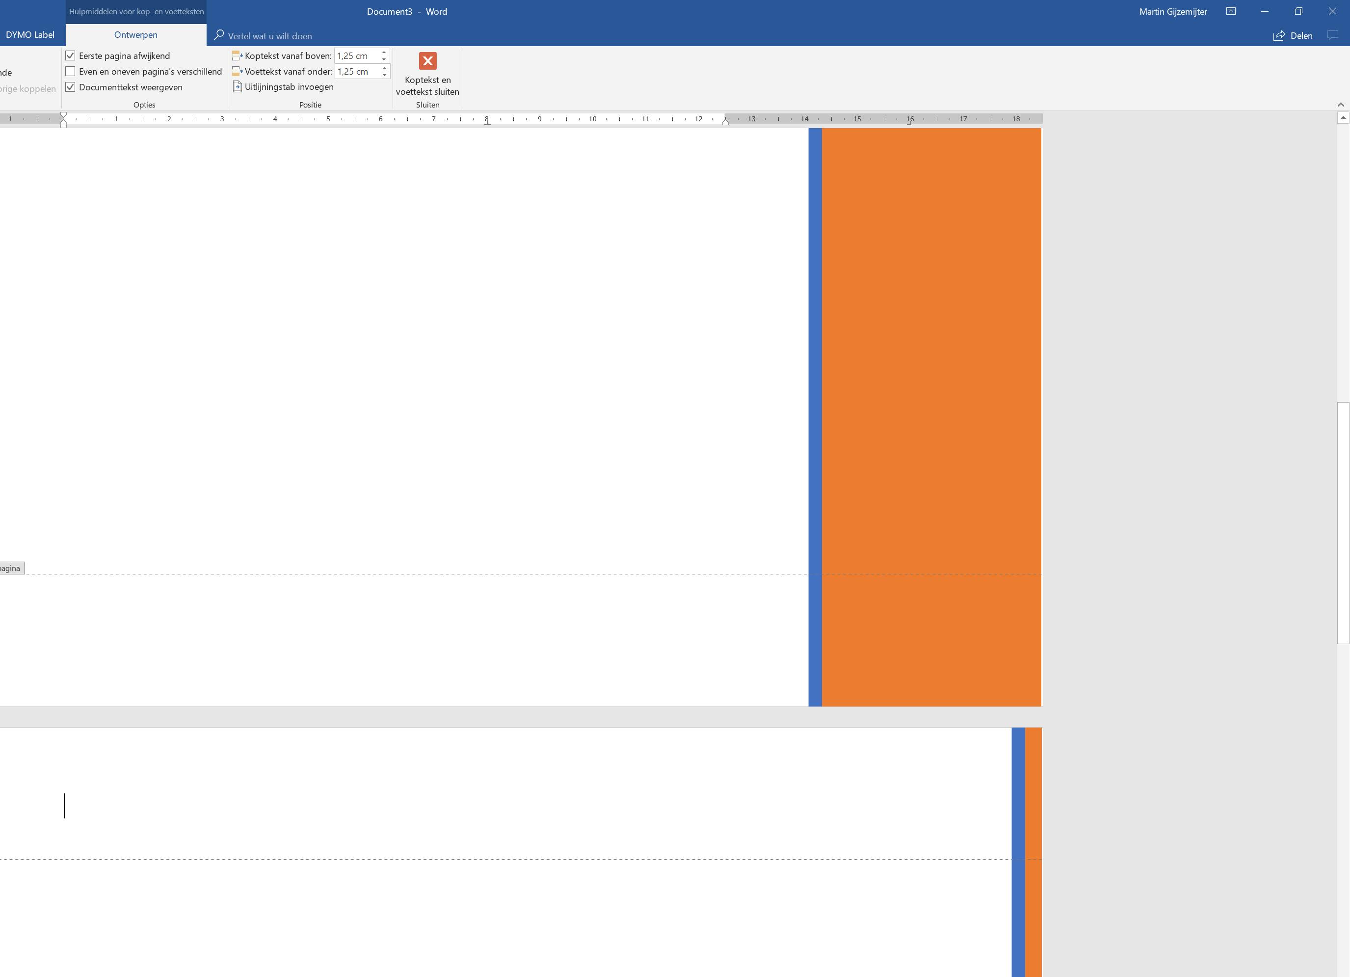Decrease Voettekst vanaf onder with down arrow
The width and height of the screenshot is (1350, 977).
tap(384, 75)
